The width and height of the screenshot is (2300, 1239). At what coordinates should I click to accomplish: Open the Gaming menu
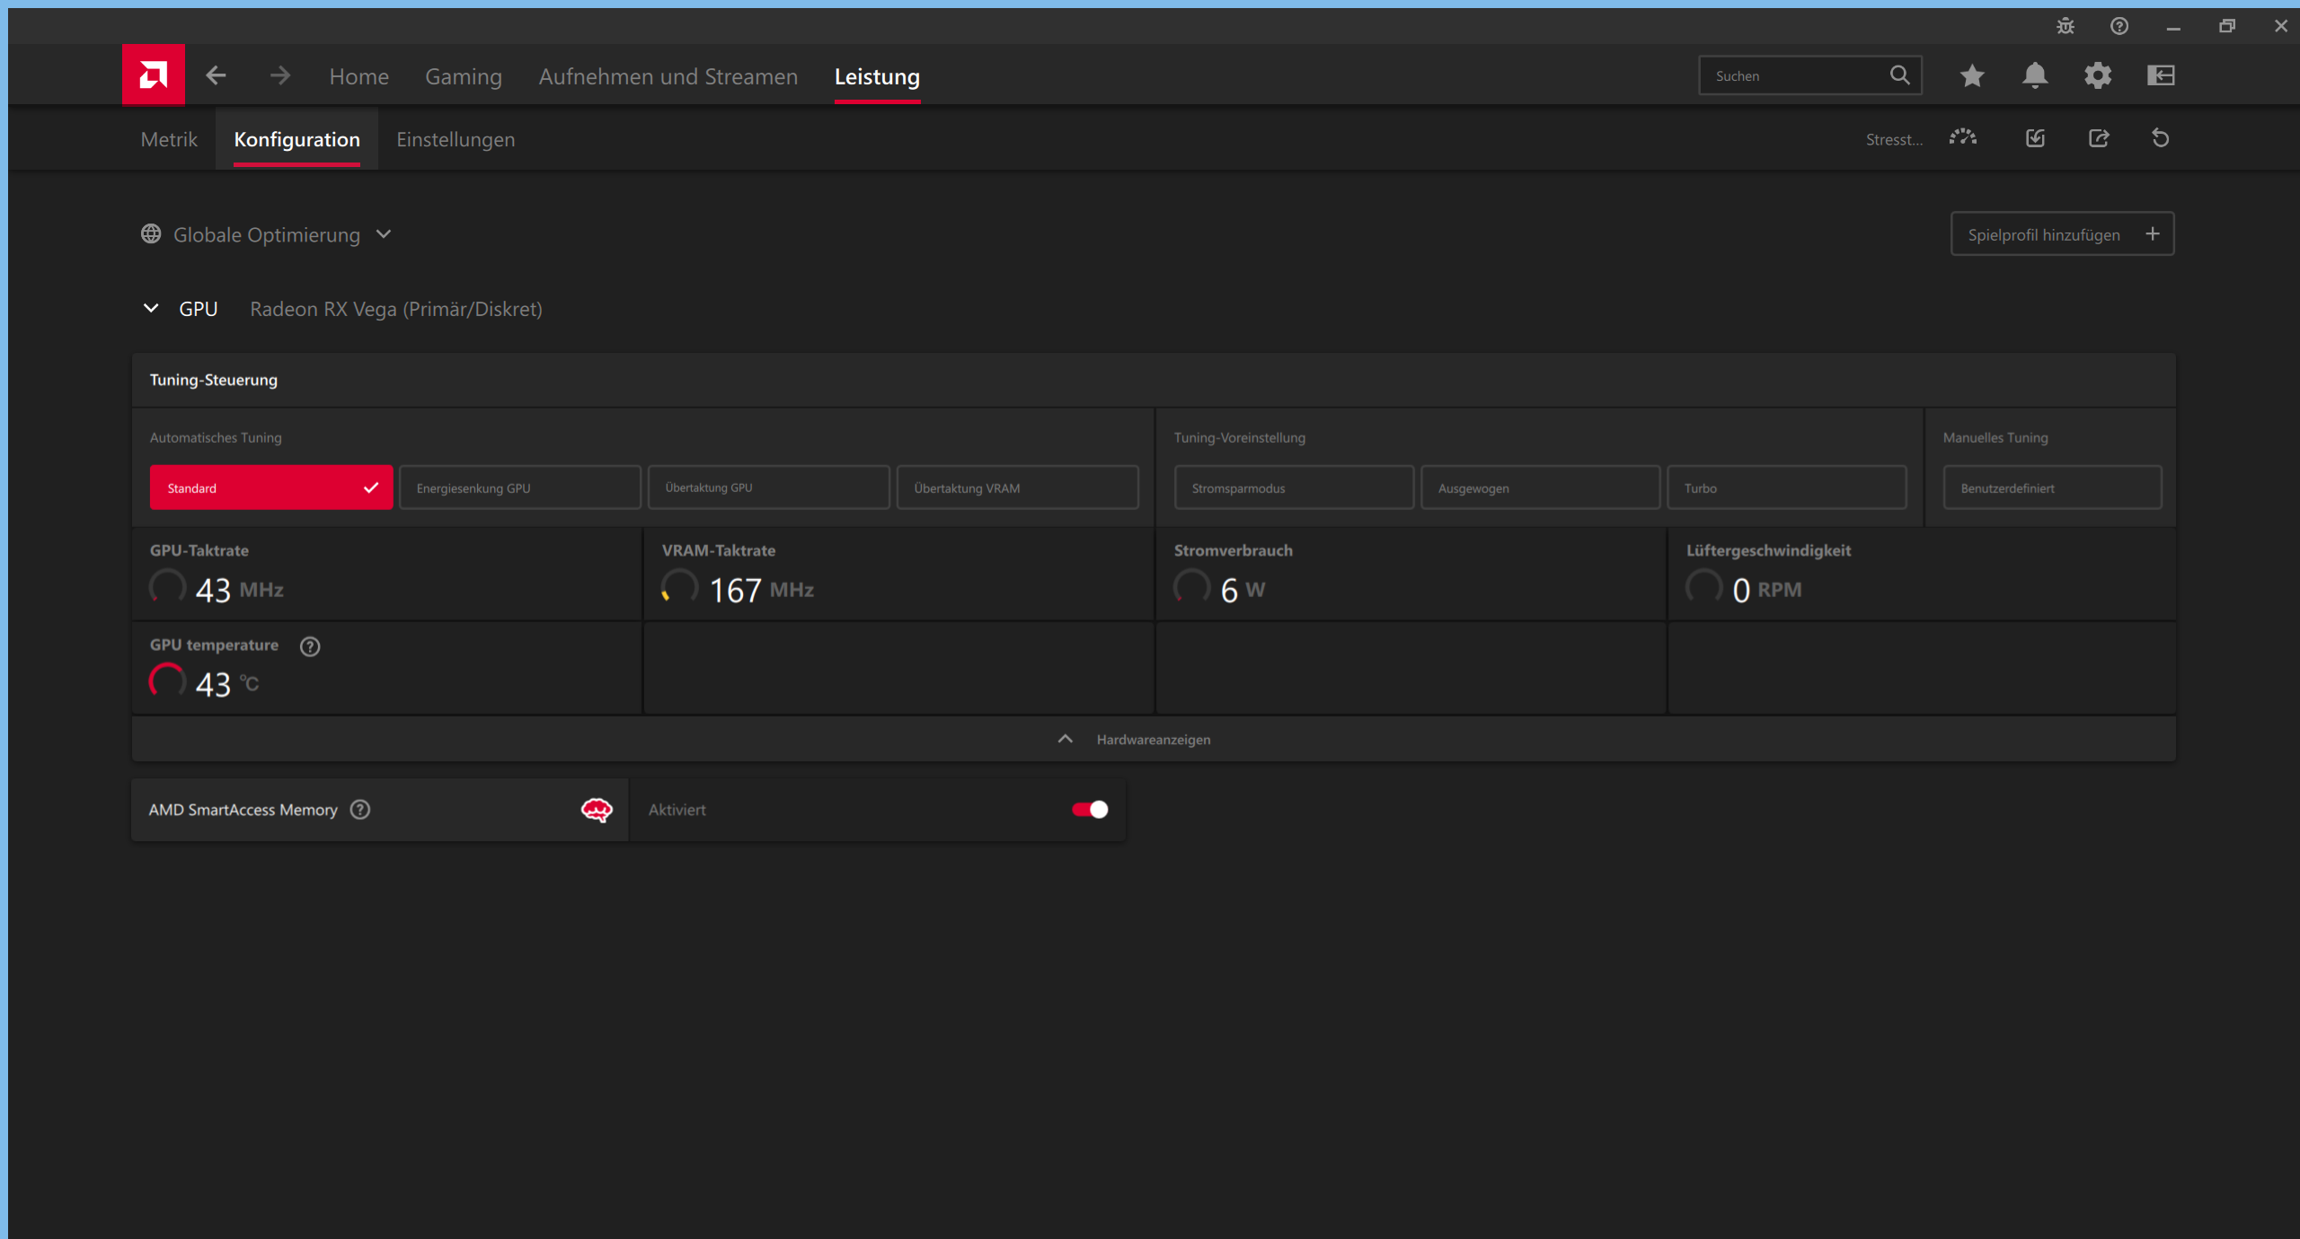463,76
